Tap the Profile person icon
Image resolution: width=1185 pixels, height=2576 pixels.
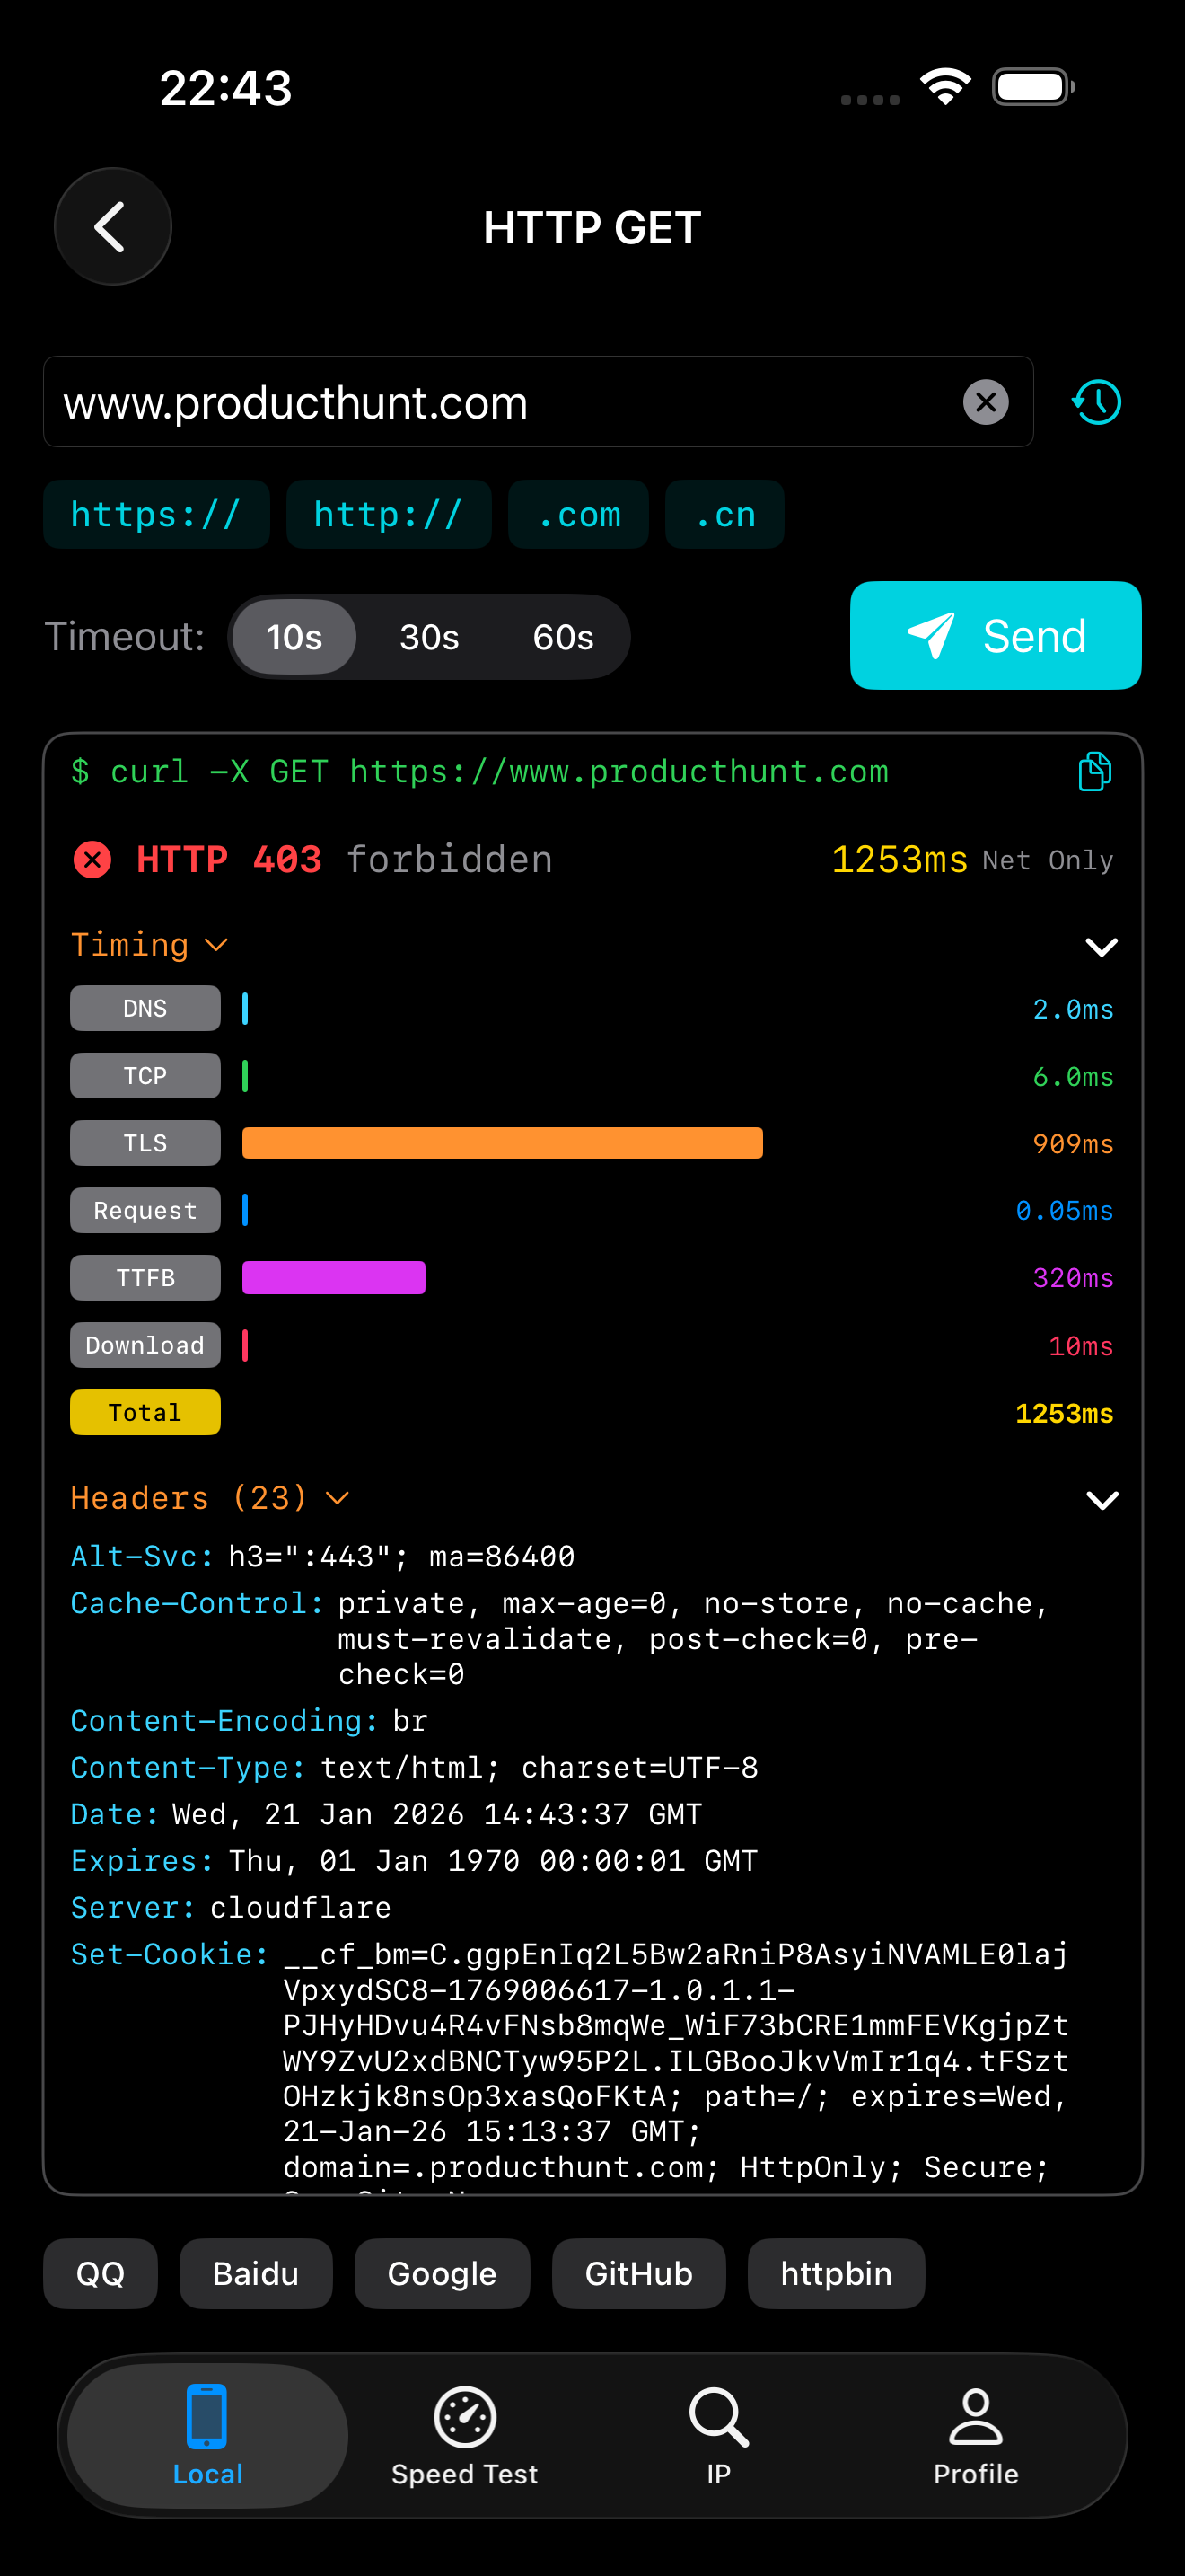tap(975, 2417)
